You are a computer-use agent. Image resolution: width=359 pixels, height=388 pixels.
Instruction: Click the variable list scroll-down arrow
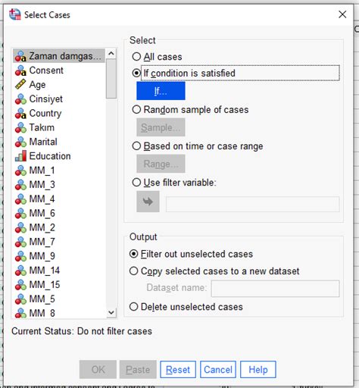pos(111,313)
